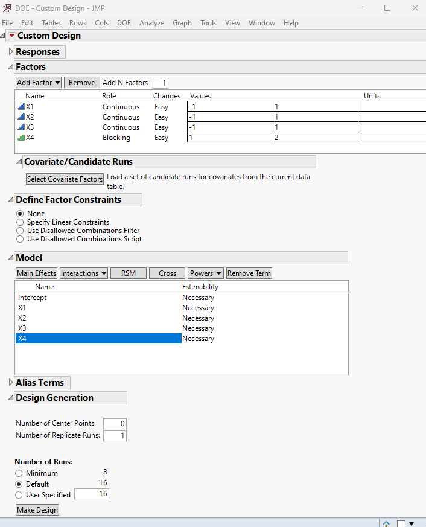Choose Default number of runs
This screenshot has width=426, height=527.
point(19,484)
